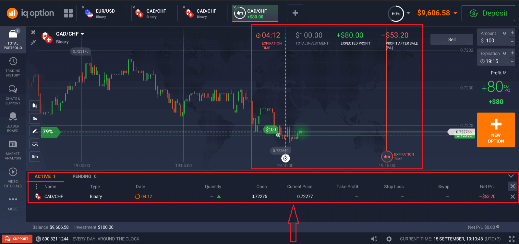Open the candlestick chart type selector
Screen dimensions: 519x244
point(35,106)
